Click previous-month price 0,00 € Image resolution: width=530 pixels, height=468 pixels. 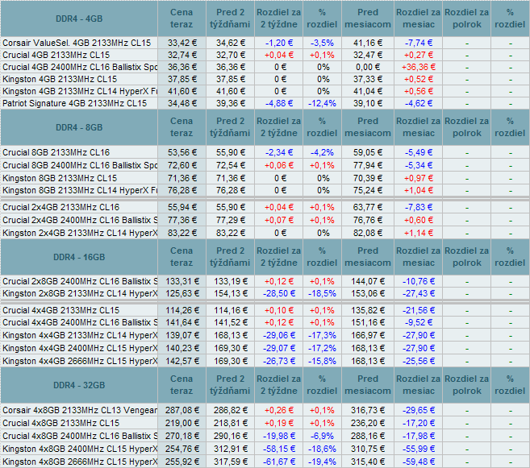(368, 67)
